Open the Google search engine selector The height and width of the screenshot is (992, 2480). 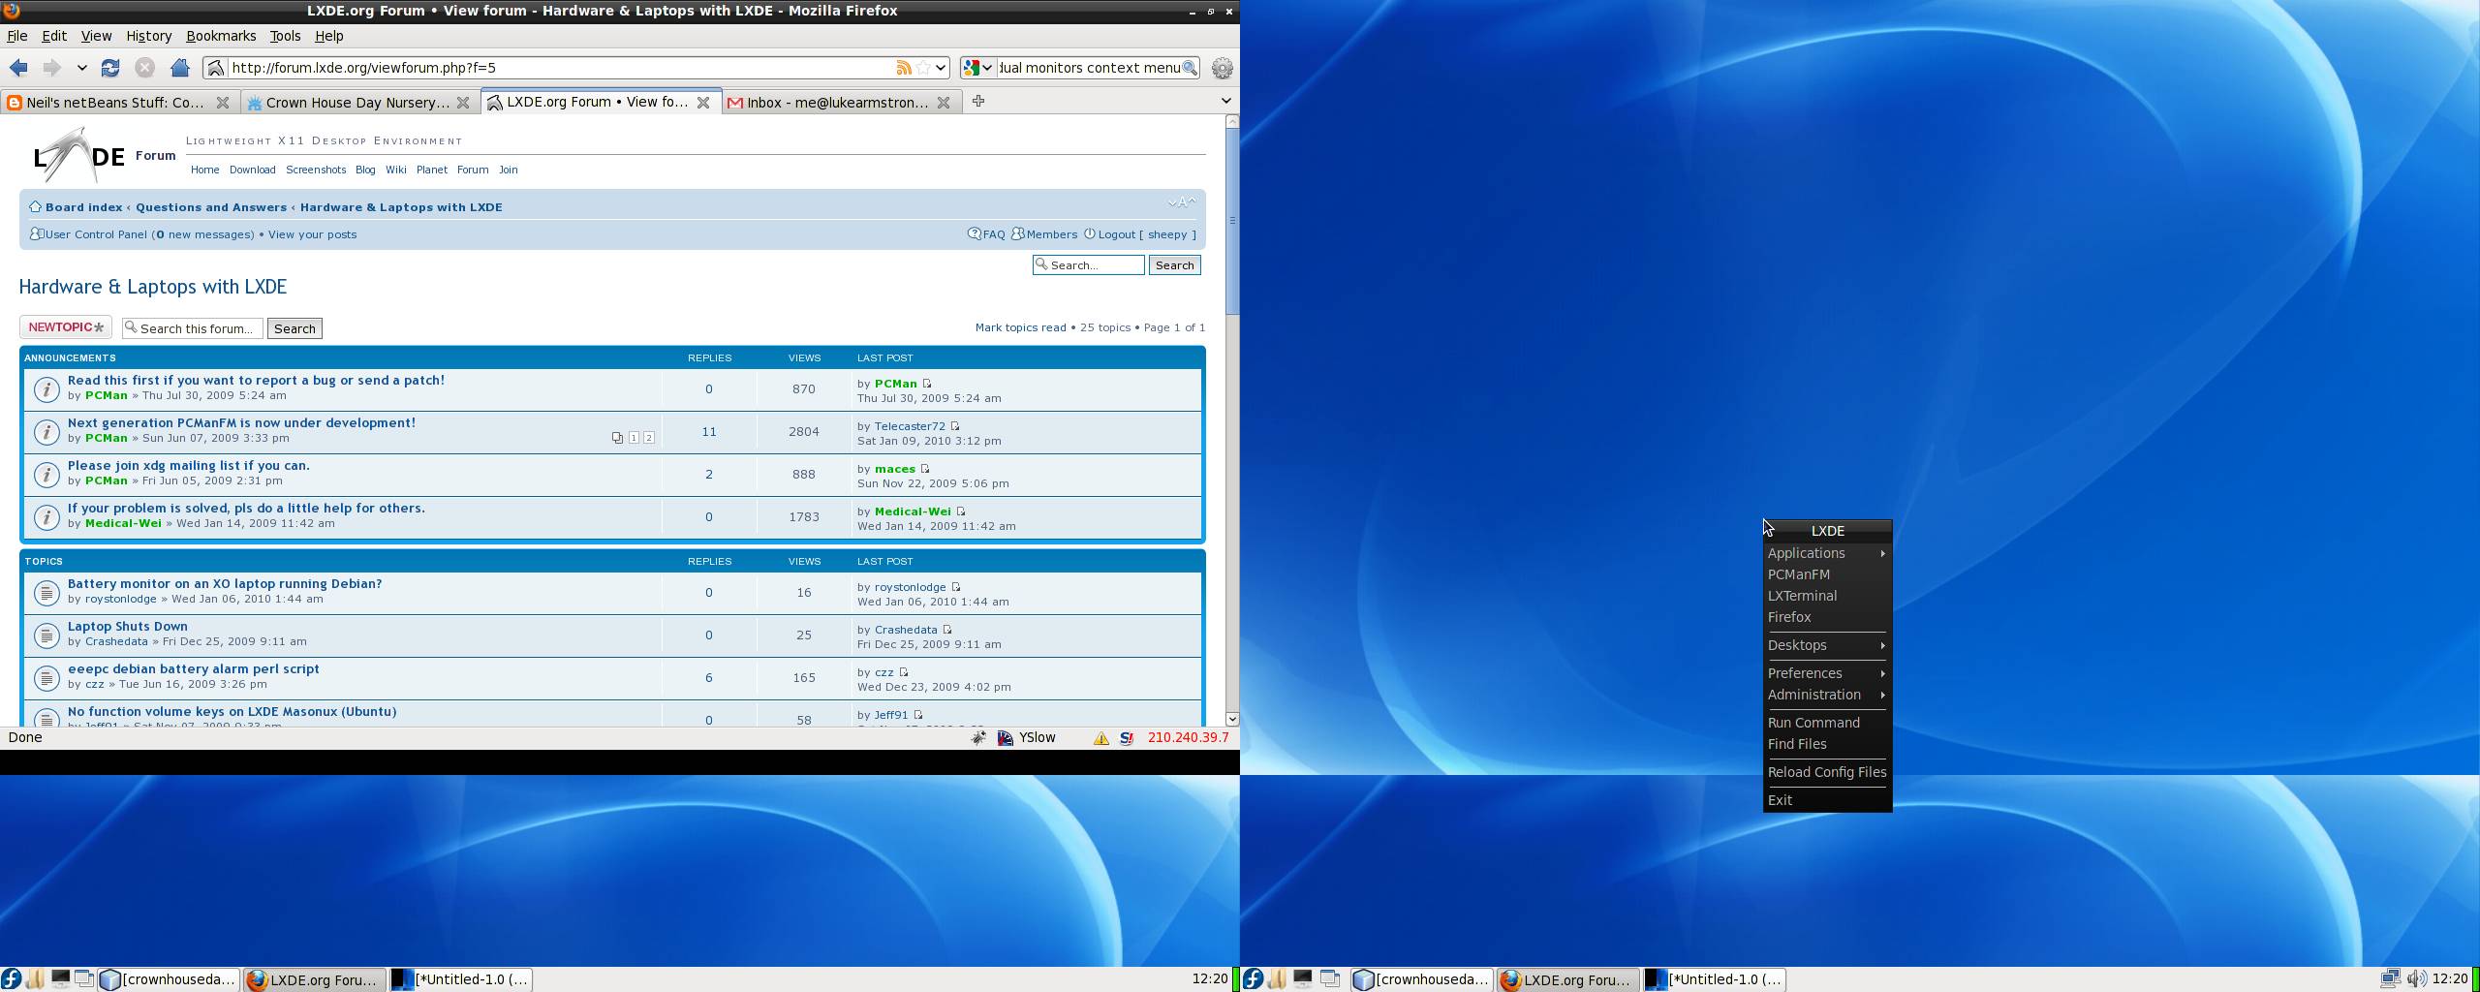click(x=978, y=68)
